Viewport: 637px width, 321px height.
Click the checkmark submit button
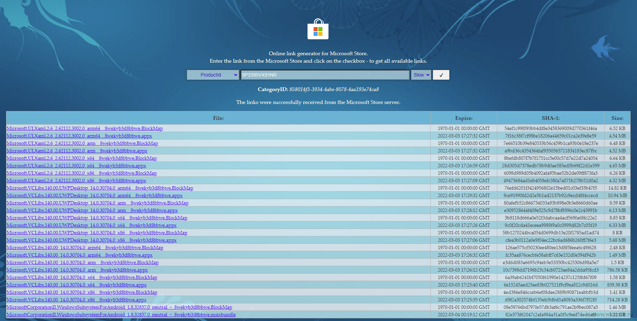(441, 75)
